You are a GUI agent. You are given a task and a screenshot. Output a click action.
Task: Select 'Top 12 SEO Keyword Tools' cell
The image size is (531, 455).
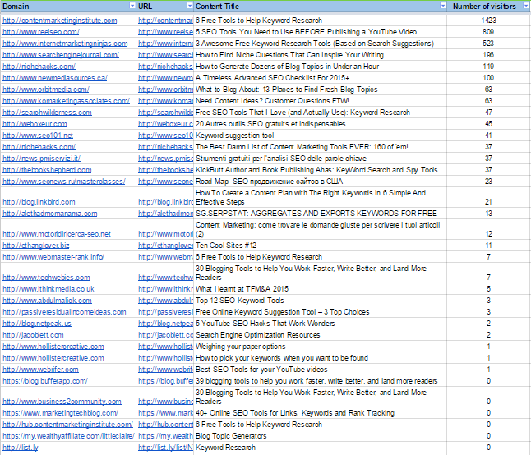click(x=320, y=301)
